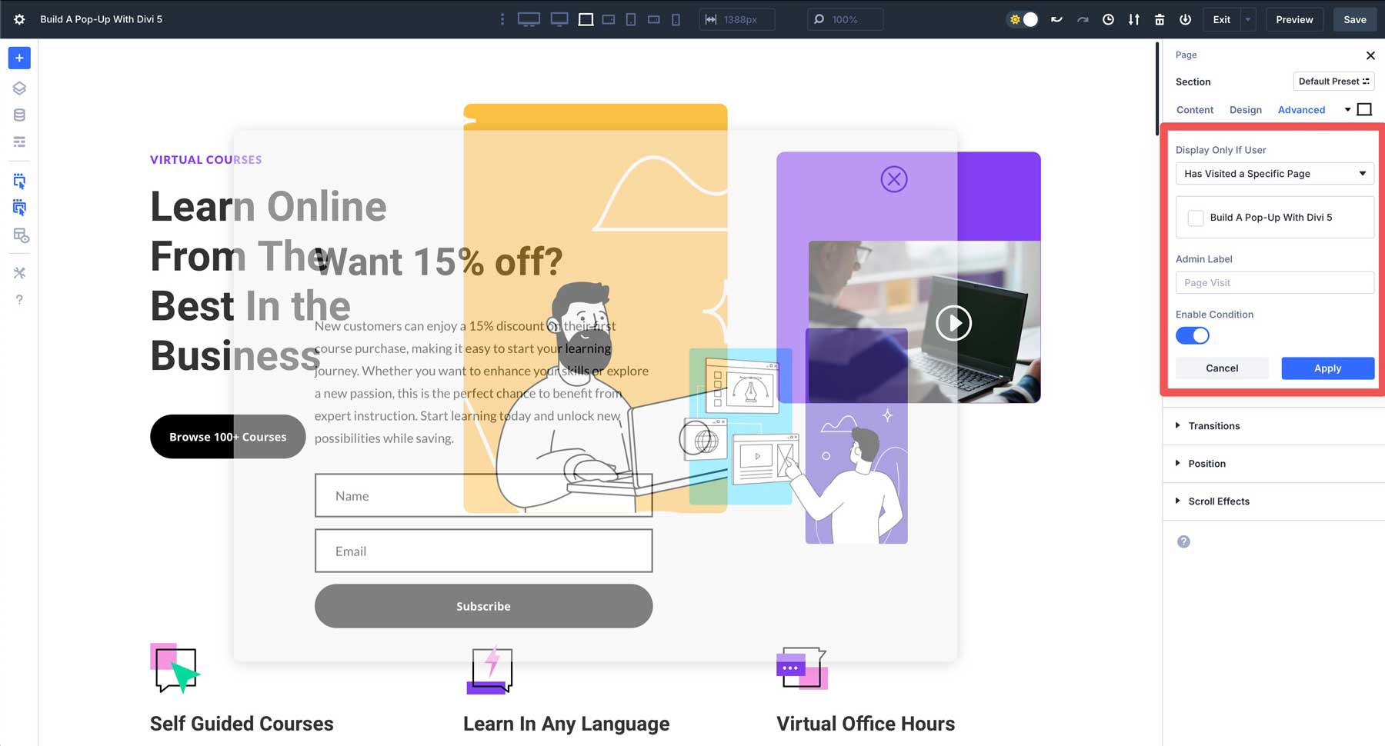The height and width of the screenshot is (746, 1385).
Task: Open the editing history clock icon
Action: 1108,19
